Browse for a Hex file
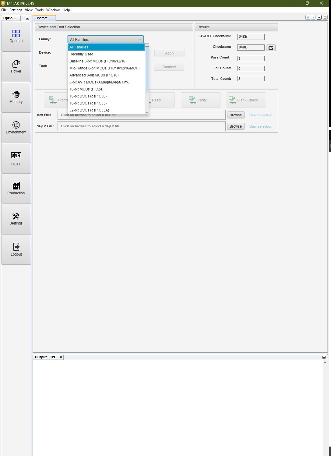Image resolution: width=331 pixels, height=456 pixels. pos(236,115)
